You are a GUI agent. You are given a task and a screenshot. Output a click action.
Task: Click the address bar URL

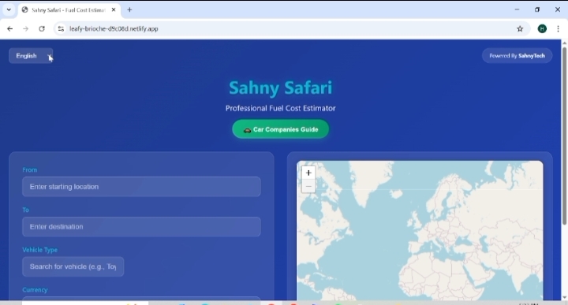tap(114, 28)
